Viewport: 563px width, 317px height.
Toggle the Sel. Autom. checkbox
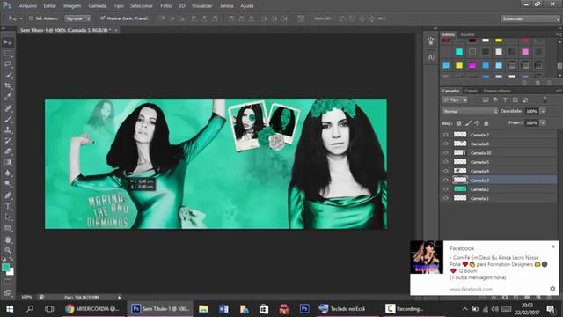tap(31, 18)
